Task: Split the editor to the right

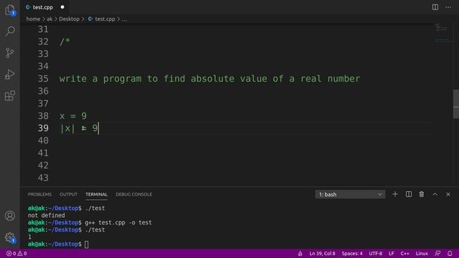Action: (435, 7)
